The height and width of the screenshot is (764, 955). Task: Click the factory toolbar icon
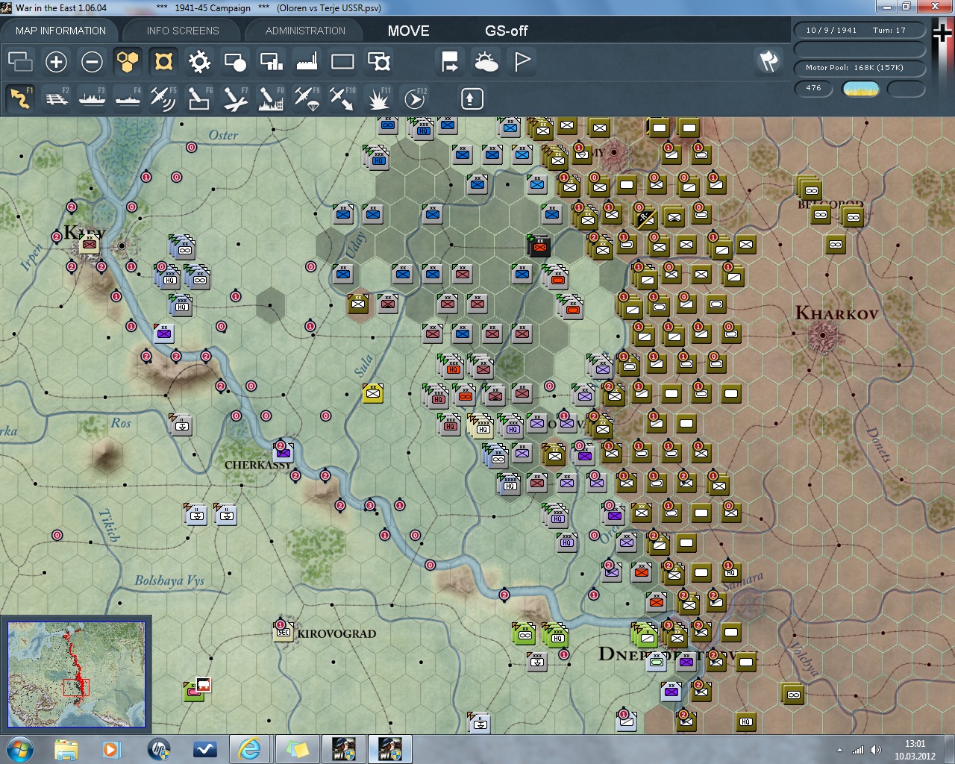click(x=307, y=61)
